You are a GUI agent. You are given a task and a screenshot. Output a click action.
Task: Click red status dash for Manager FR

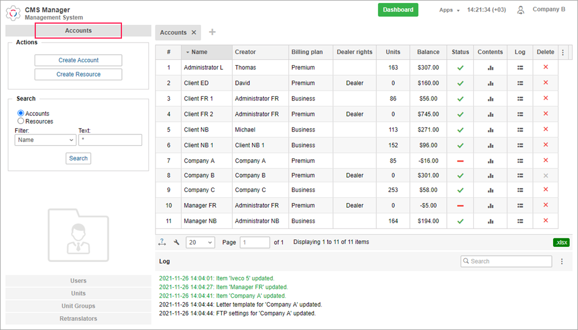[x=460, y=205]
